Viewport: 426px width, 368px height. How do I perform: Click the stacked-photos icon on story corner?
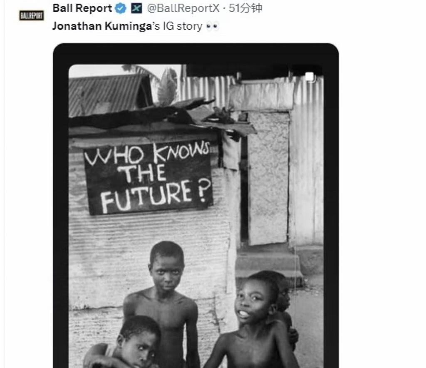[x=310, y=77]
